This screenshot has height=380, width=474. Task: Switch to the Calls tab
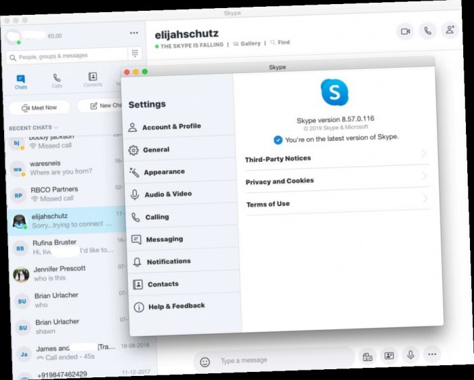[56, 81]
